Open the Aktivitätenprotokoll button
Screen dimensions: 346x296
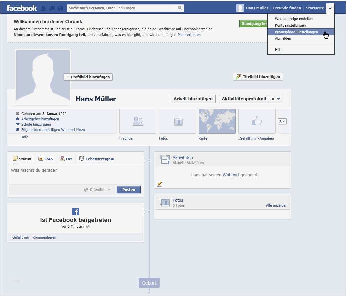(244, 99)
